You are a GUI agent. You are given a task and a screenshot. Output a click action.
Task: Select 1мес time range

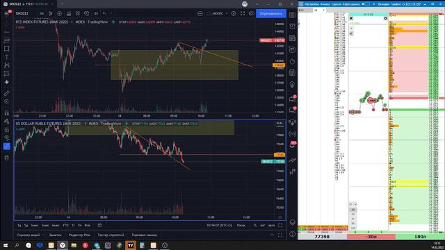click(x=34, y=225)
